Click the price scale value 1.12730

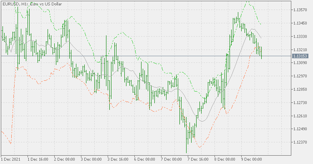click(x=300, y=102)
